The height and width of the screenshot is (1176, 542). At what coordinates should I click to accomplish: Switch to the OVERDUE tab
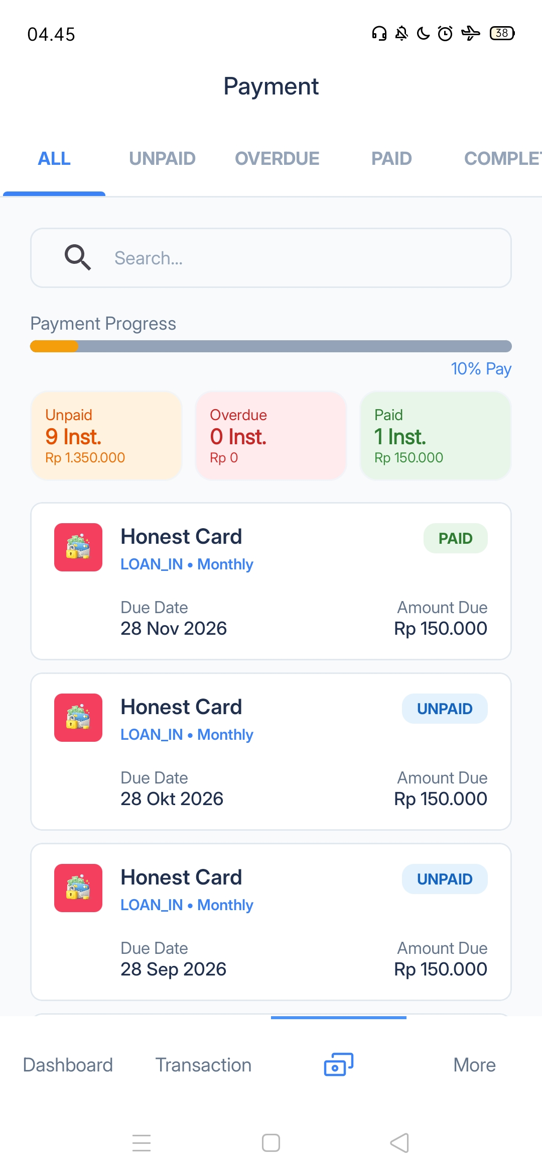(x=277, y=159)
